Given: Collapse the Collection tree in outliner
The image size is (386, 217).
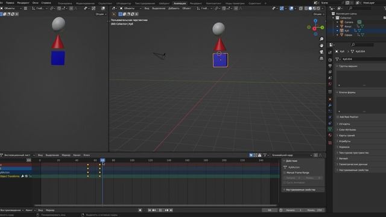Looking at the screenshot, I should click(x=334, y=17).
